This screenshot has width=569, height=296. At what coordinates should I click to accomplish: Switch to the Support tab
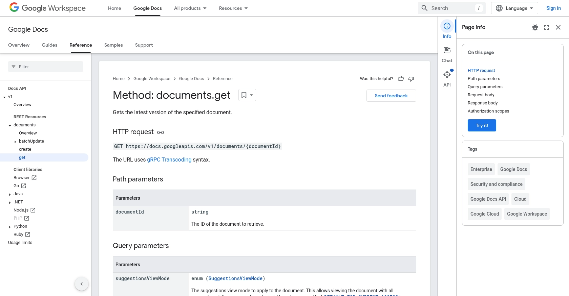[x=144, y=45]
